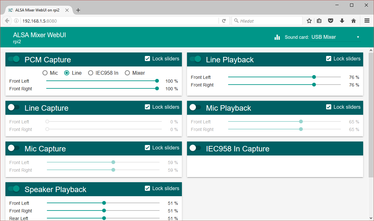Screen dimensions: 374x221
Task: Click the address bar showing 192.168.1.5:8080
Action: point(119,21)
